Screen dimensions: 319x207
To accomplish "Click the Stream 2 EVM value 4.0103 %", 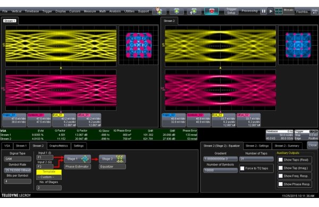I will (37, 139).
